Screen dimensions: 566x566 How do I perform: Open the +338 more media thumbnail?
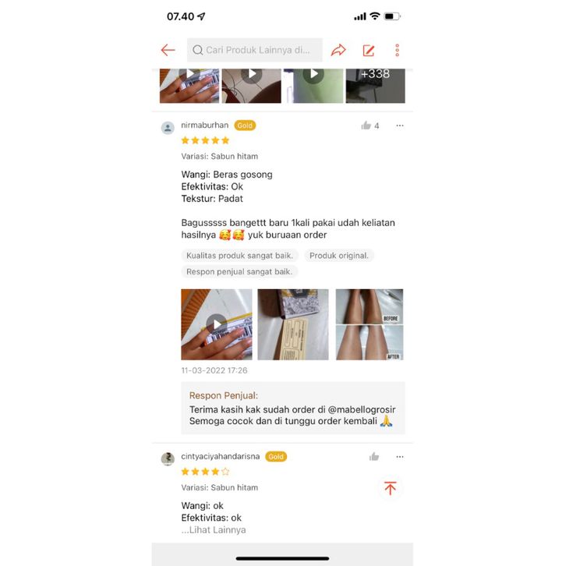[x=375, y=86]
